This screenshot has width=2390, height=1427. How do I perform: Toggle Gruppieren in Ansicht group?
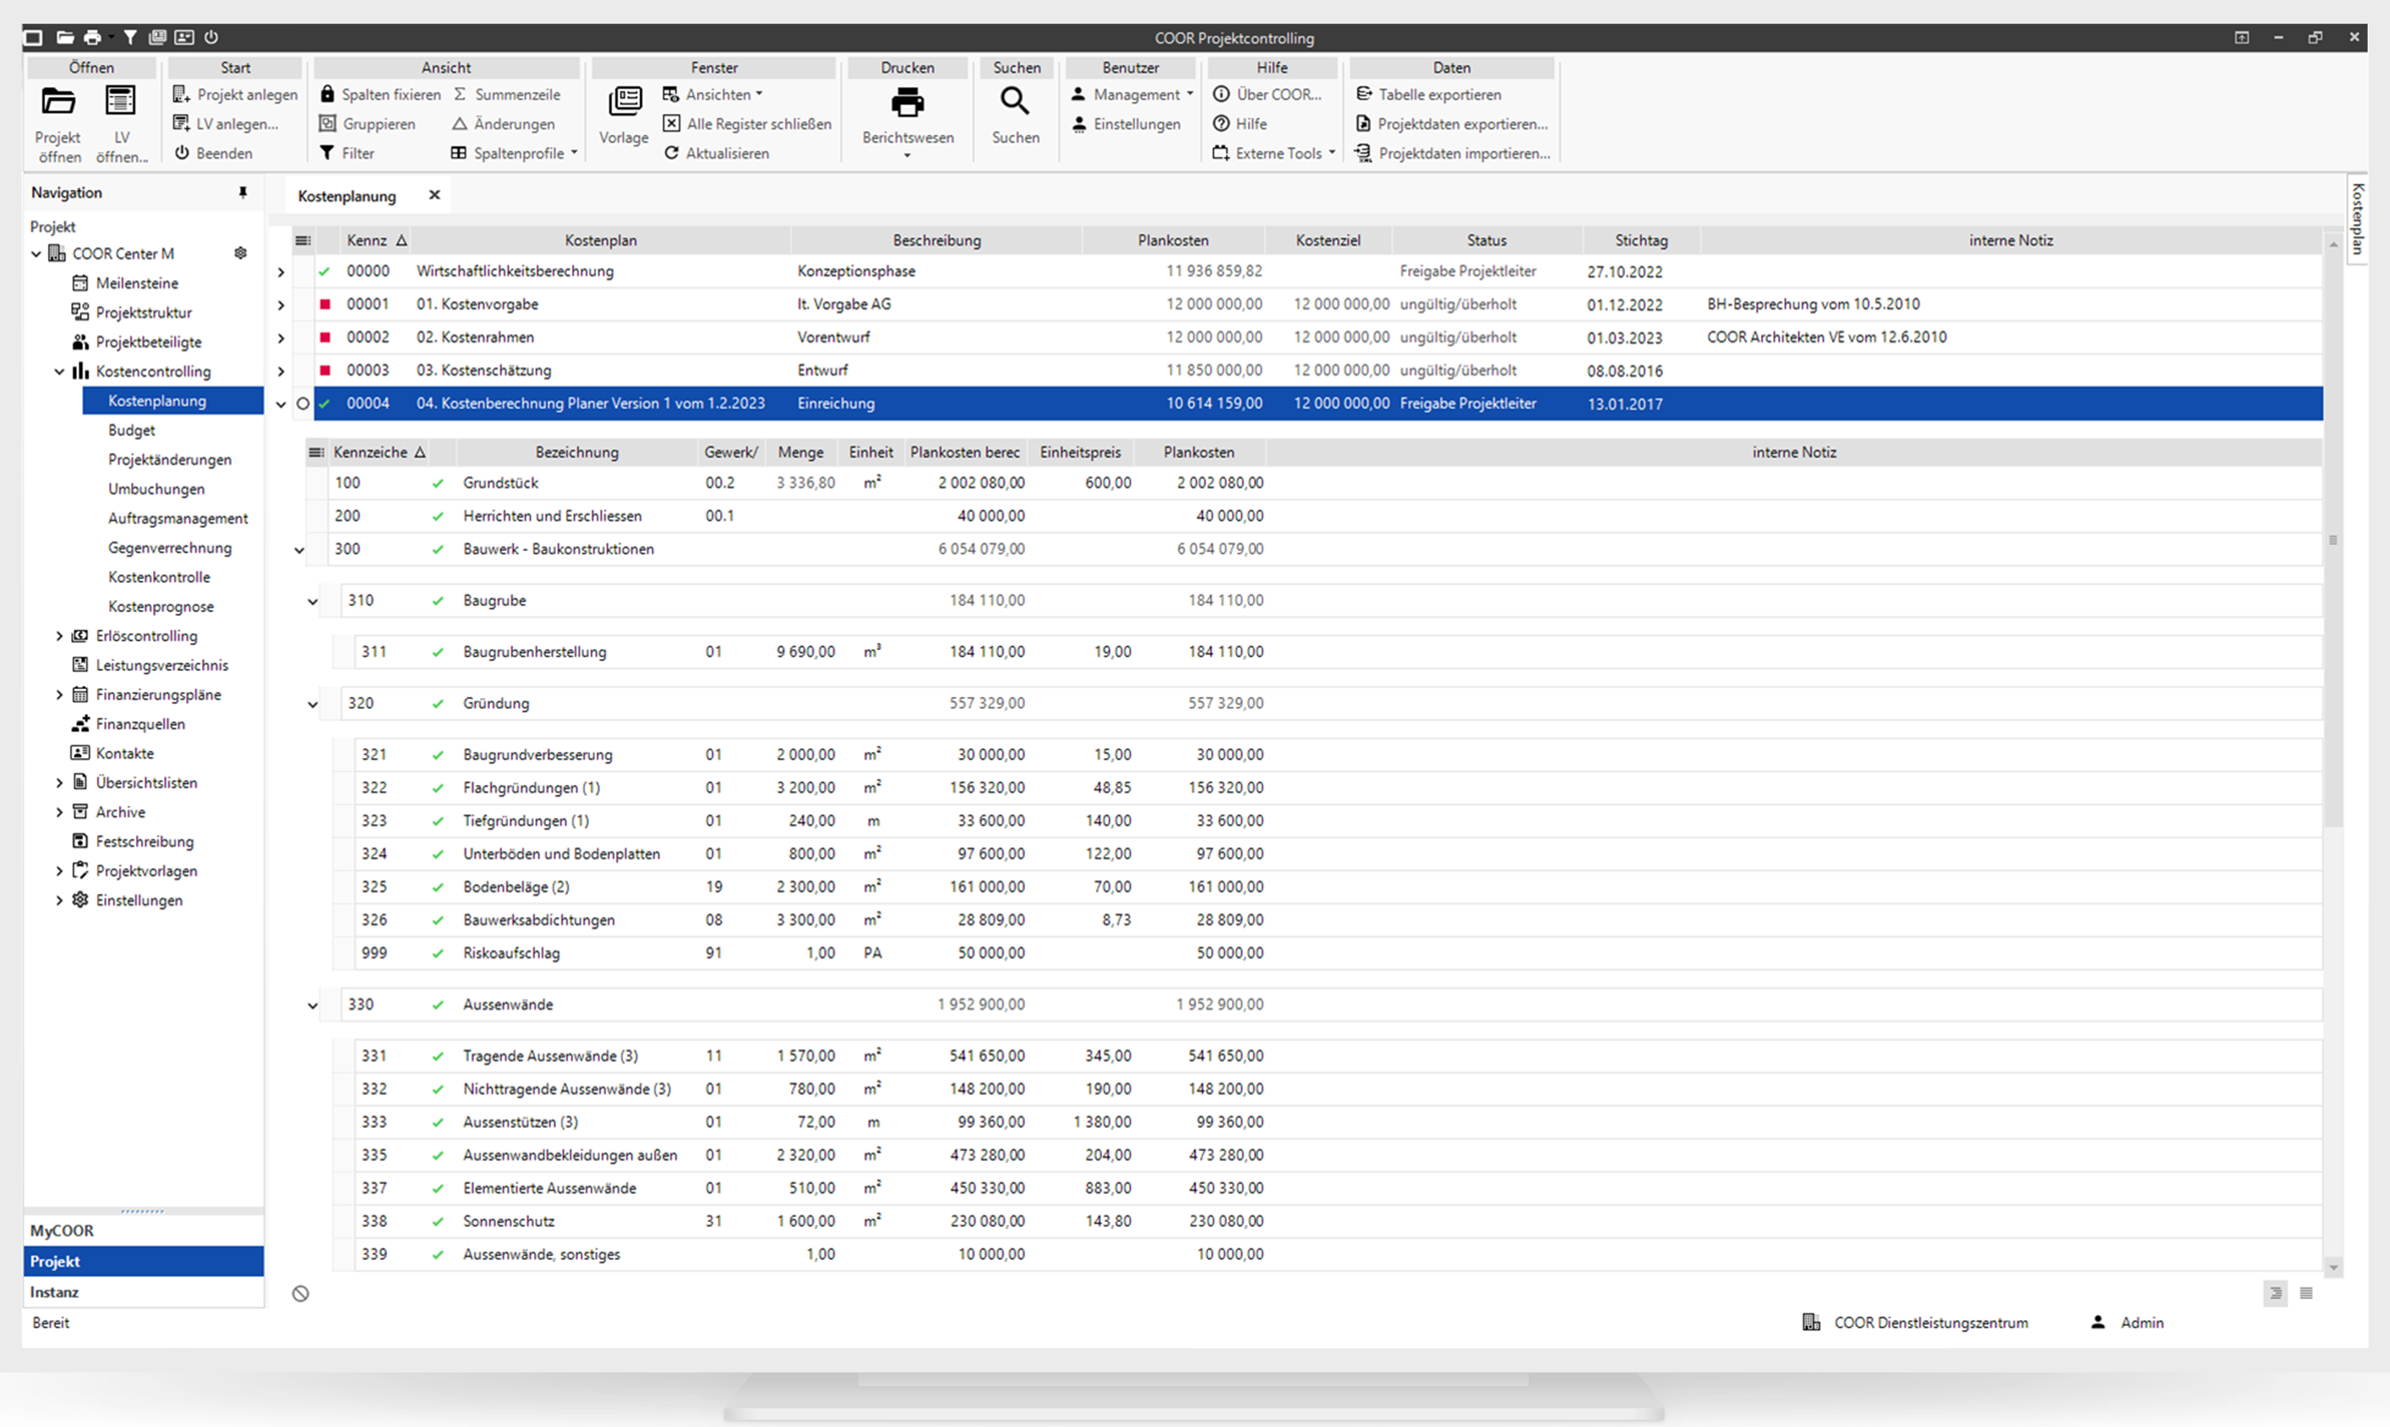tap(367, 124)
